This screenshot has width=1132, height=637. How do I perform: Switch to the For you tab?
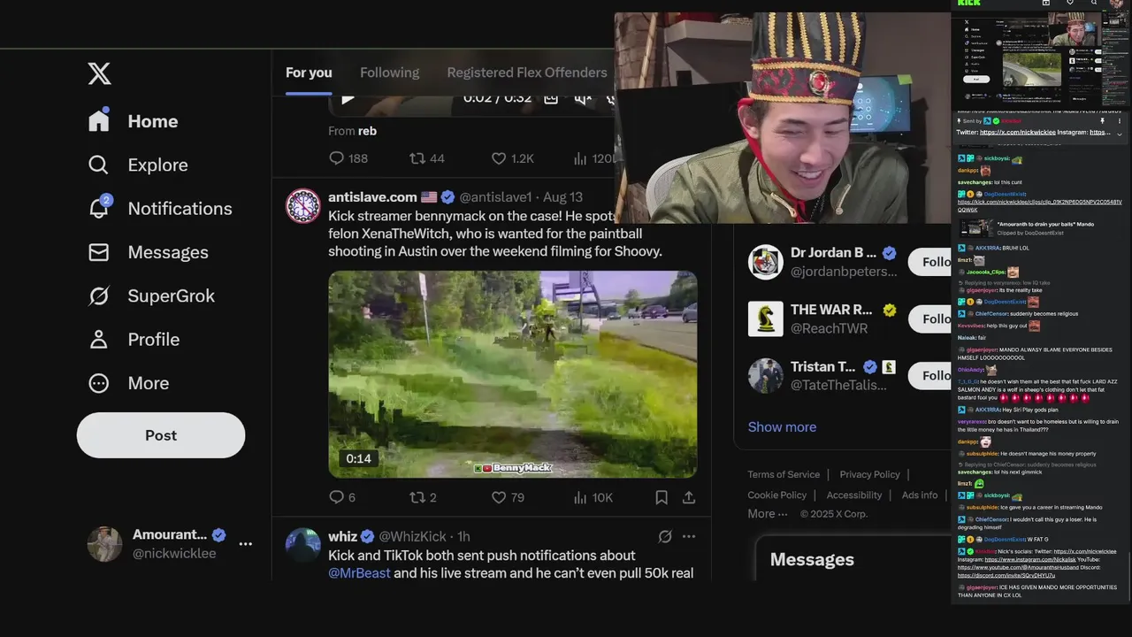point(309,73)
